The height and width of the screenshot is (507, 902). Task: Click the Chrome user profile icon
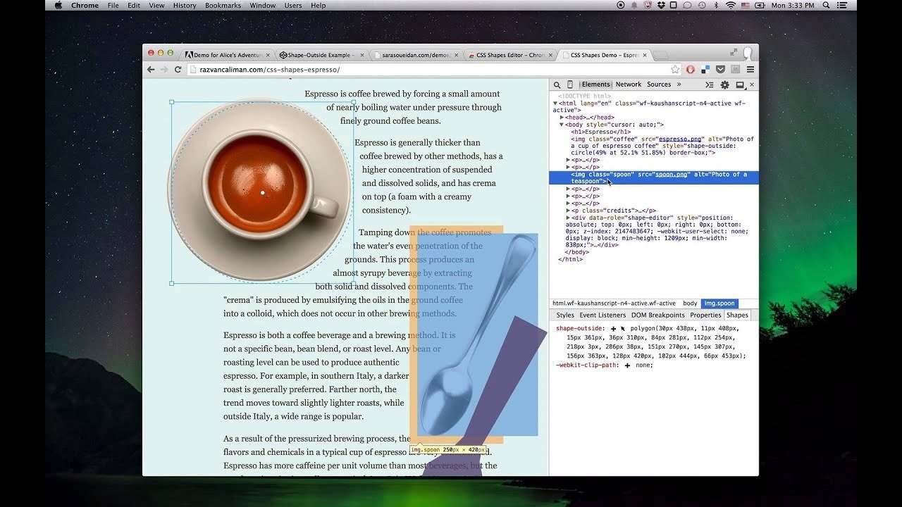pyautogui.click(x=748, y=54)
